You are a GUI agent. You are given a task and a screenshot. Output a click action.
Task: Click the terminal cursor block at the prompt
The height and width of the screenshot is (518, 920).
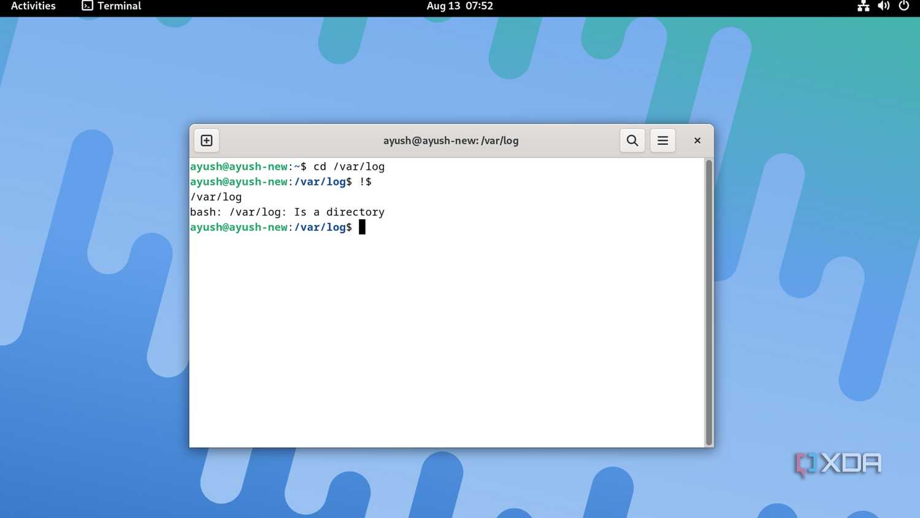coord(362,227)
